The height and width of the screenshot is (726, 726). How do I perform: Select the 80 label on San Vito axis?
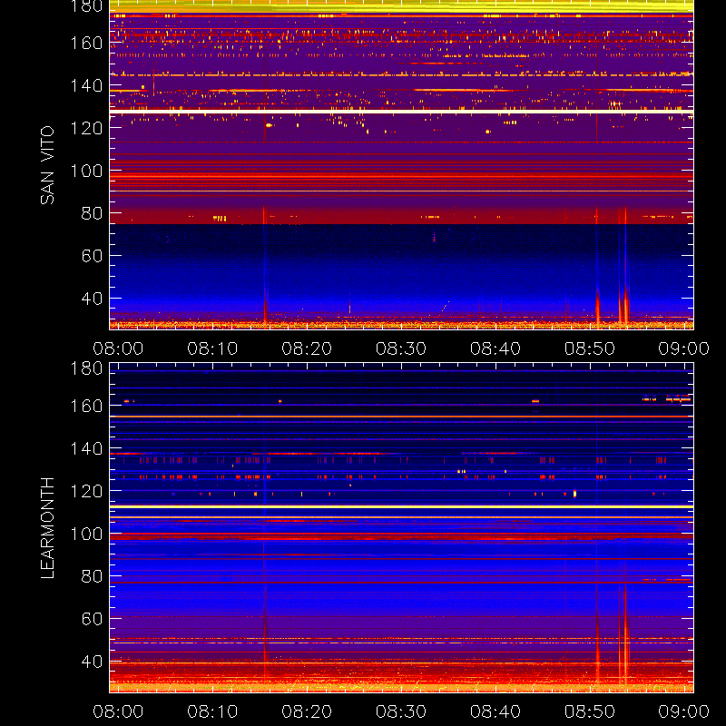point(92,213)
